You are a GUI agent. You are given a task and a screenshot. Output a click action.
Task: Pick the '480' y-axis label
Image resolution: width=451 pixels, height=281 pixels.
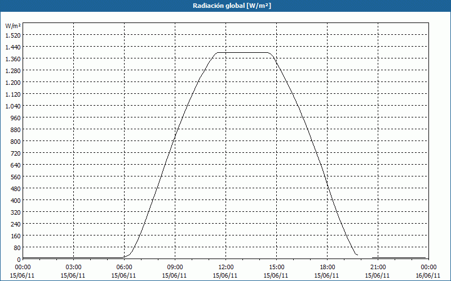[16, 189]
